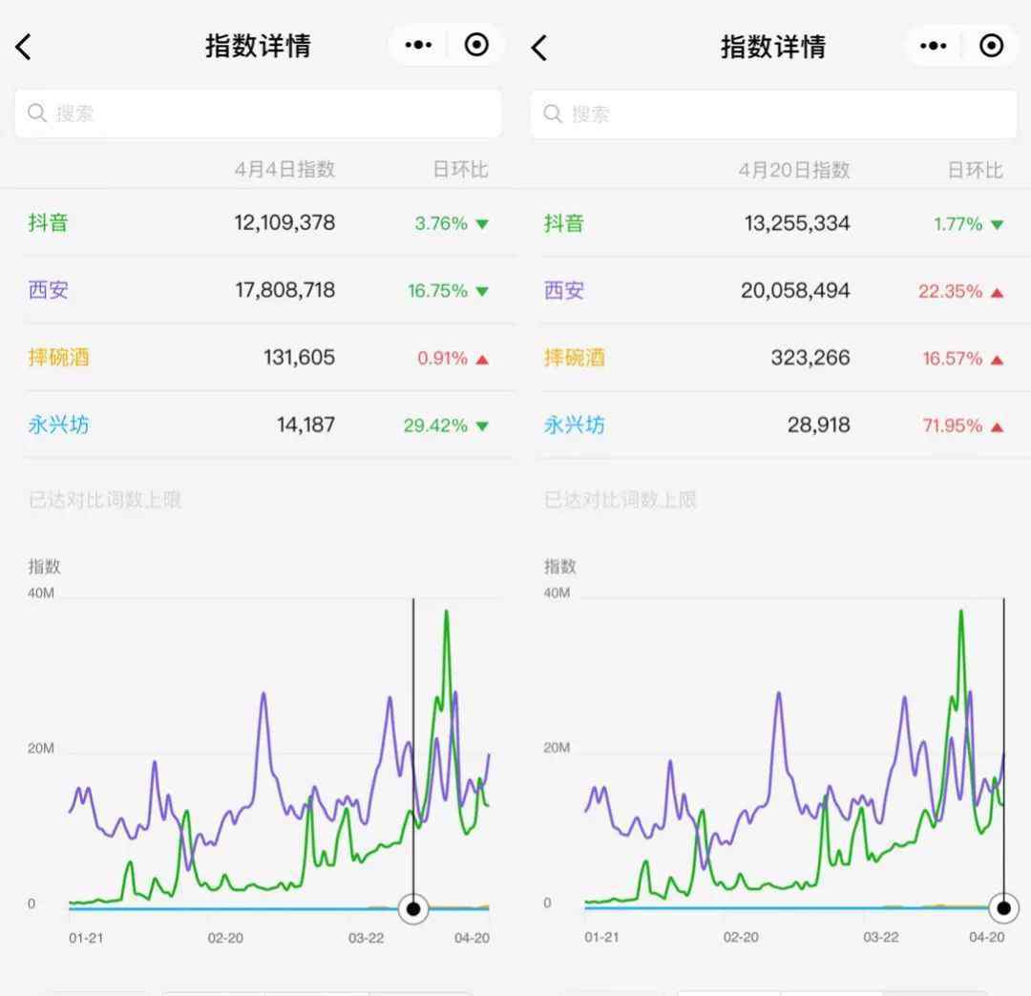
Task: Click the right chart's date cursor handle
Action: (x=1003, y=908)
